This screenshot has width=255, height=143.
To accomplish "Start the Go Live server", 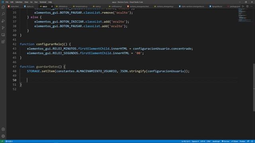I will point(226,141).
